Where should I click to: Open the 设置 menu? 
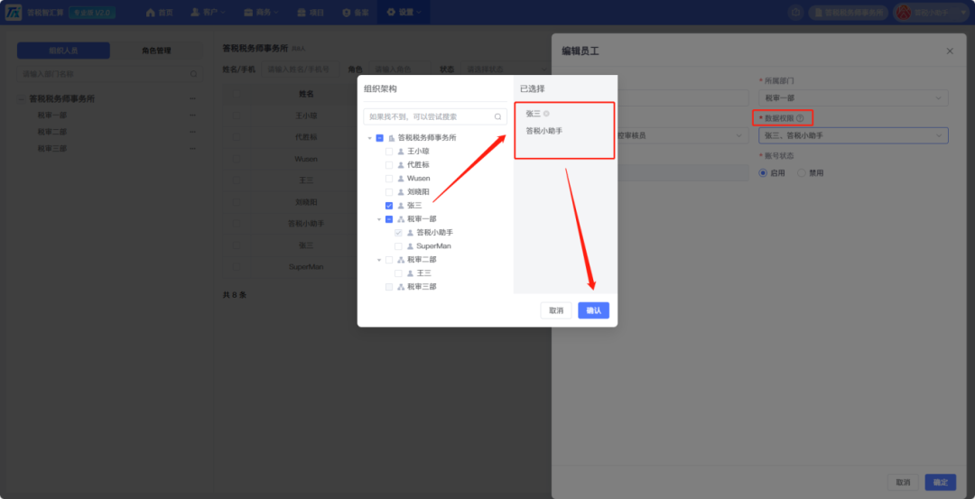pyautogui.click(x=404, y=13)
